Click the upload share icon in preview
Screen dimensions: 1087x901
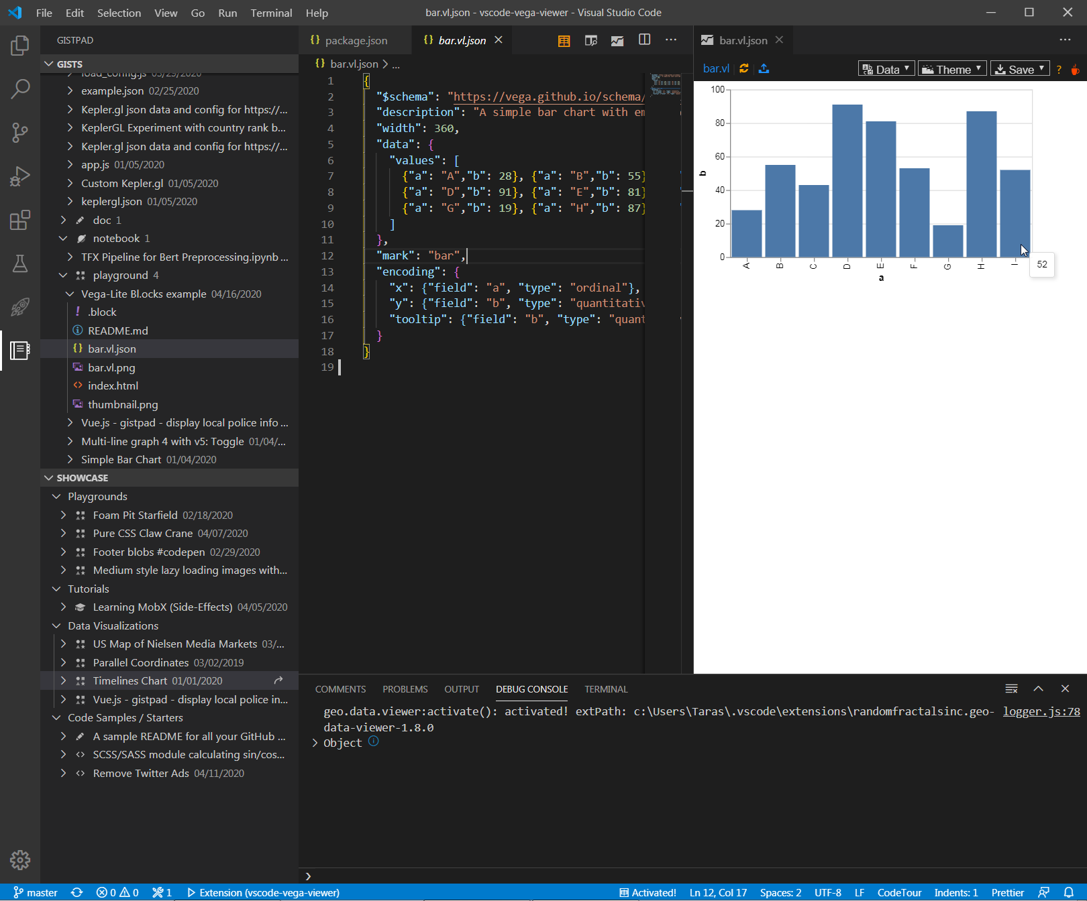coord(764,68)
